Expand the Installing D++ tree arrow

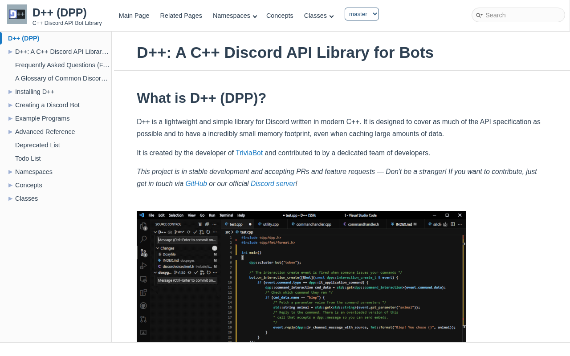click(10, 92)
